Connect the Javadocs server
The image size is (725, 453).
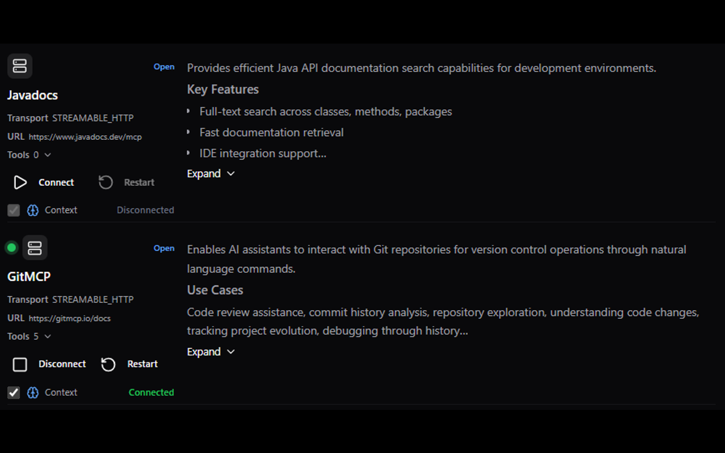(56, 182)
